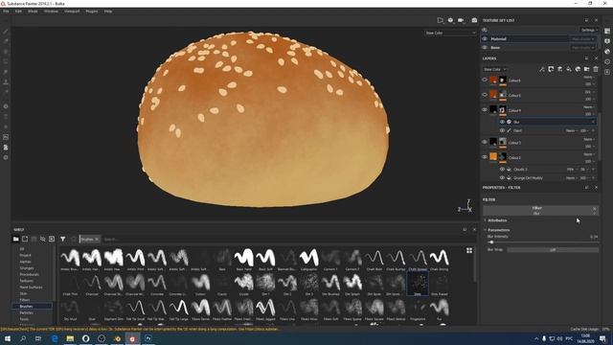Open the Window menu
Screen dimensions: 613x345
[51, 11]
